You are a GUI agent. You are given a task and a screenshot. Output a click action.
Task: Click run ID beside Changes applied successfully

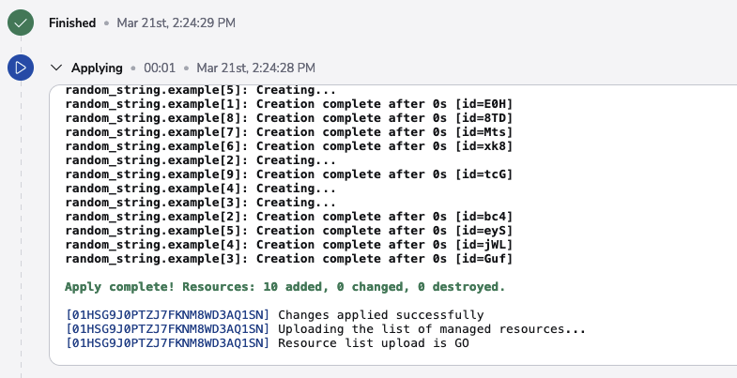(167, 315)
